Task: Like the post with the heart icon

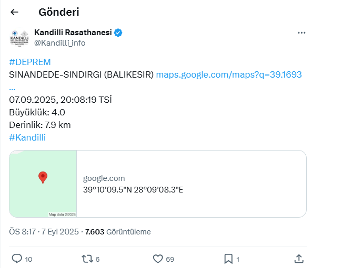Action: [x=158, y=259]
